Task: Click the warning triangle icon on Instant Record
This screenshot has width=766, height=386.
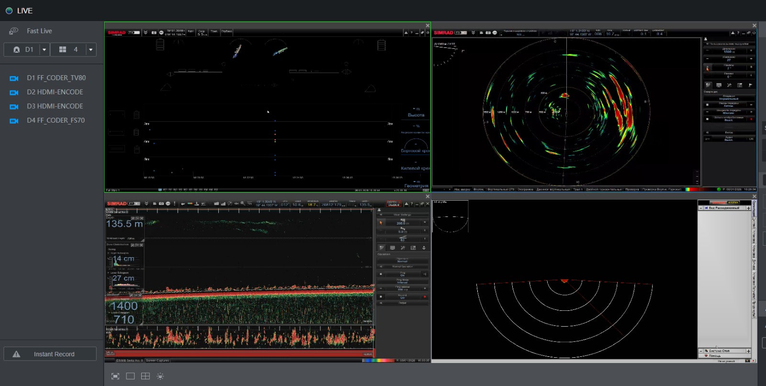Action: pyautogui.click(x=16, y=354)
